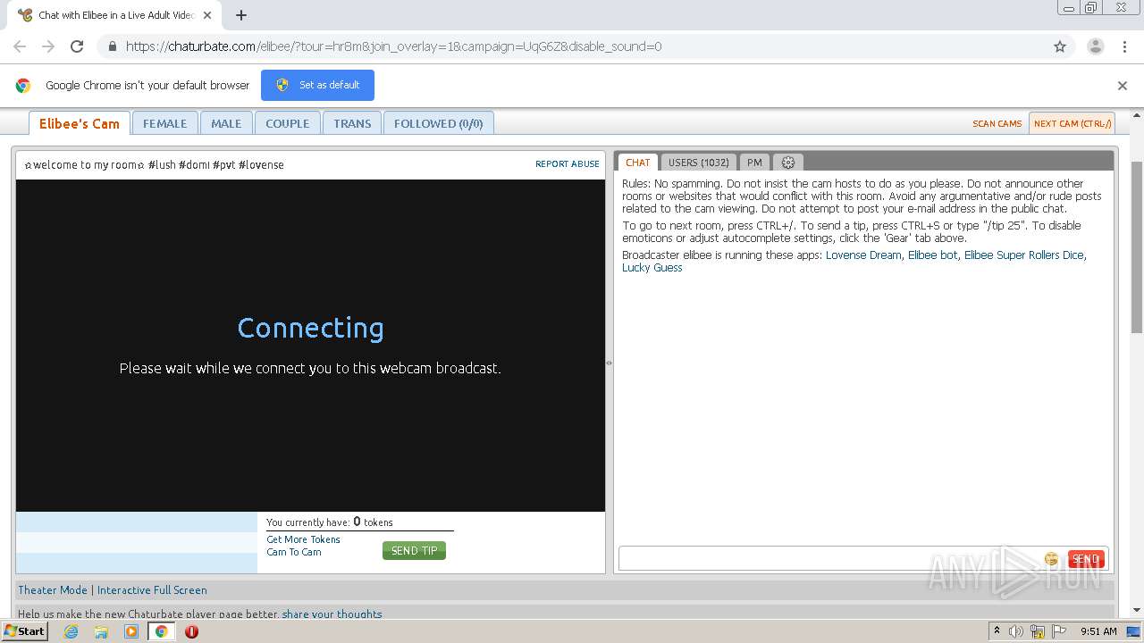This screenshot has width=1144, height=643.
Task: Click the browser forward arrow
Action: 48,46
